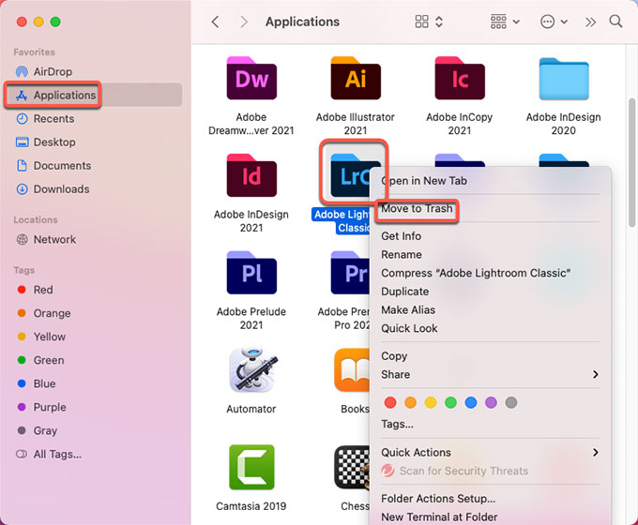Click the vertical scrollbar handle
The image size is (638, 525).
point(631,162)
